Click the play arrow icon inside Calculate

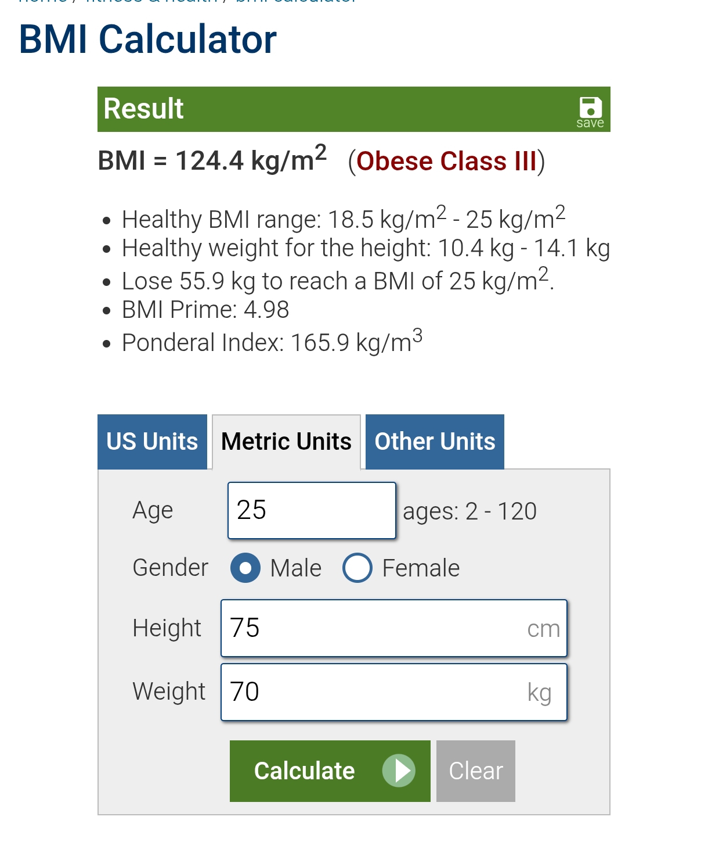399,771
